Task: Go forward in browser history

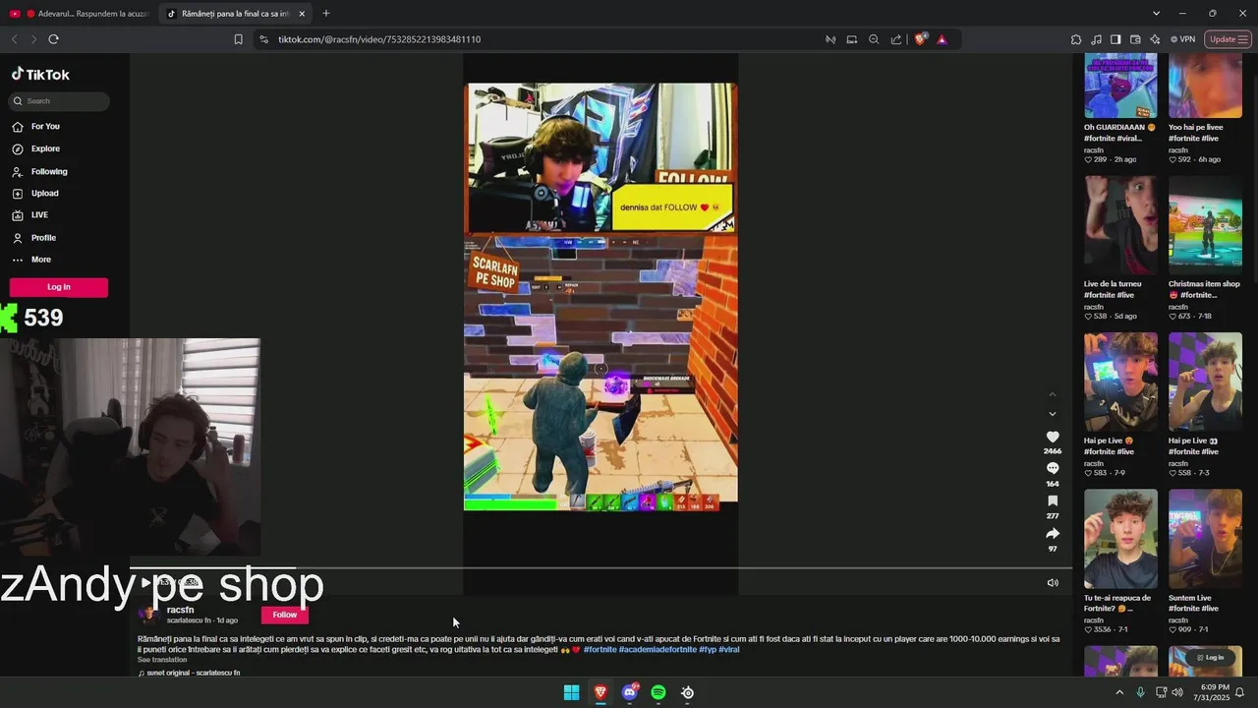Action: click(33, 39)
